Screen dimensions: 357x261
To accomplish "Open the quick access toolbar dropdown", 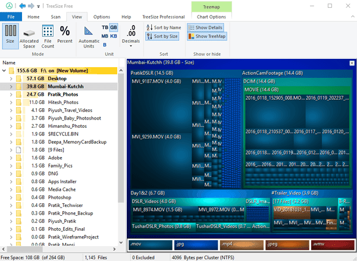I will [39, 7].
